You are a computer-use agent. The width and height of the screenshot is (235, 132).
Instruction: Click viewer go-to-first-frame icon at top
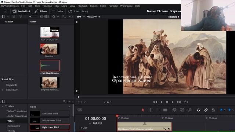[77, 22]
